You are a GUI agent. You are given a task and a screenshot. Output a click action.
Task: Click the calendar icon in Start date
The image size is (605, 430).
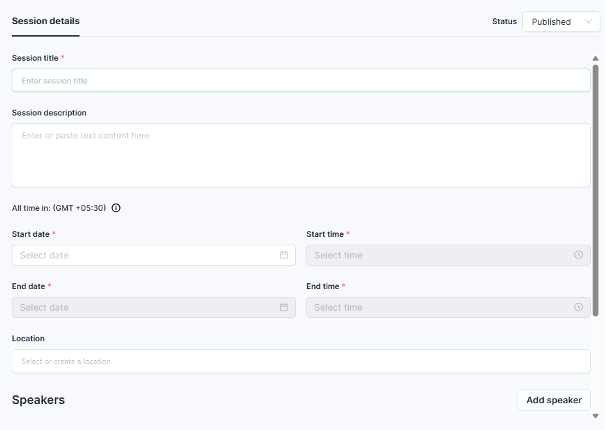[284, 255]
